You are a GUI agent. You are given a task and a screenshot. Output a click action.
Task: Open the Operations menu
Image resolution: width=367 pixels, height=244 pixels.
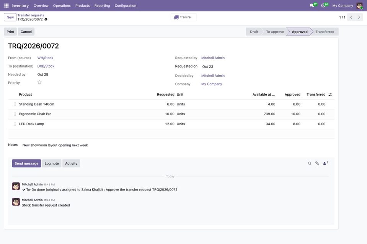coord(62,6)
